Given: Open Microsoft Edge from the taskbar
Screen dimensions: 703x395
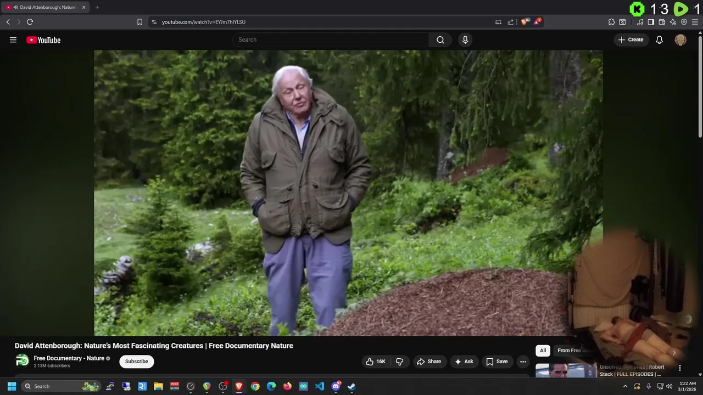Looking at the screenshot, I should pos(271,386).
